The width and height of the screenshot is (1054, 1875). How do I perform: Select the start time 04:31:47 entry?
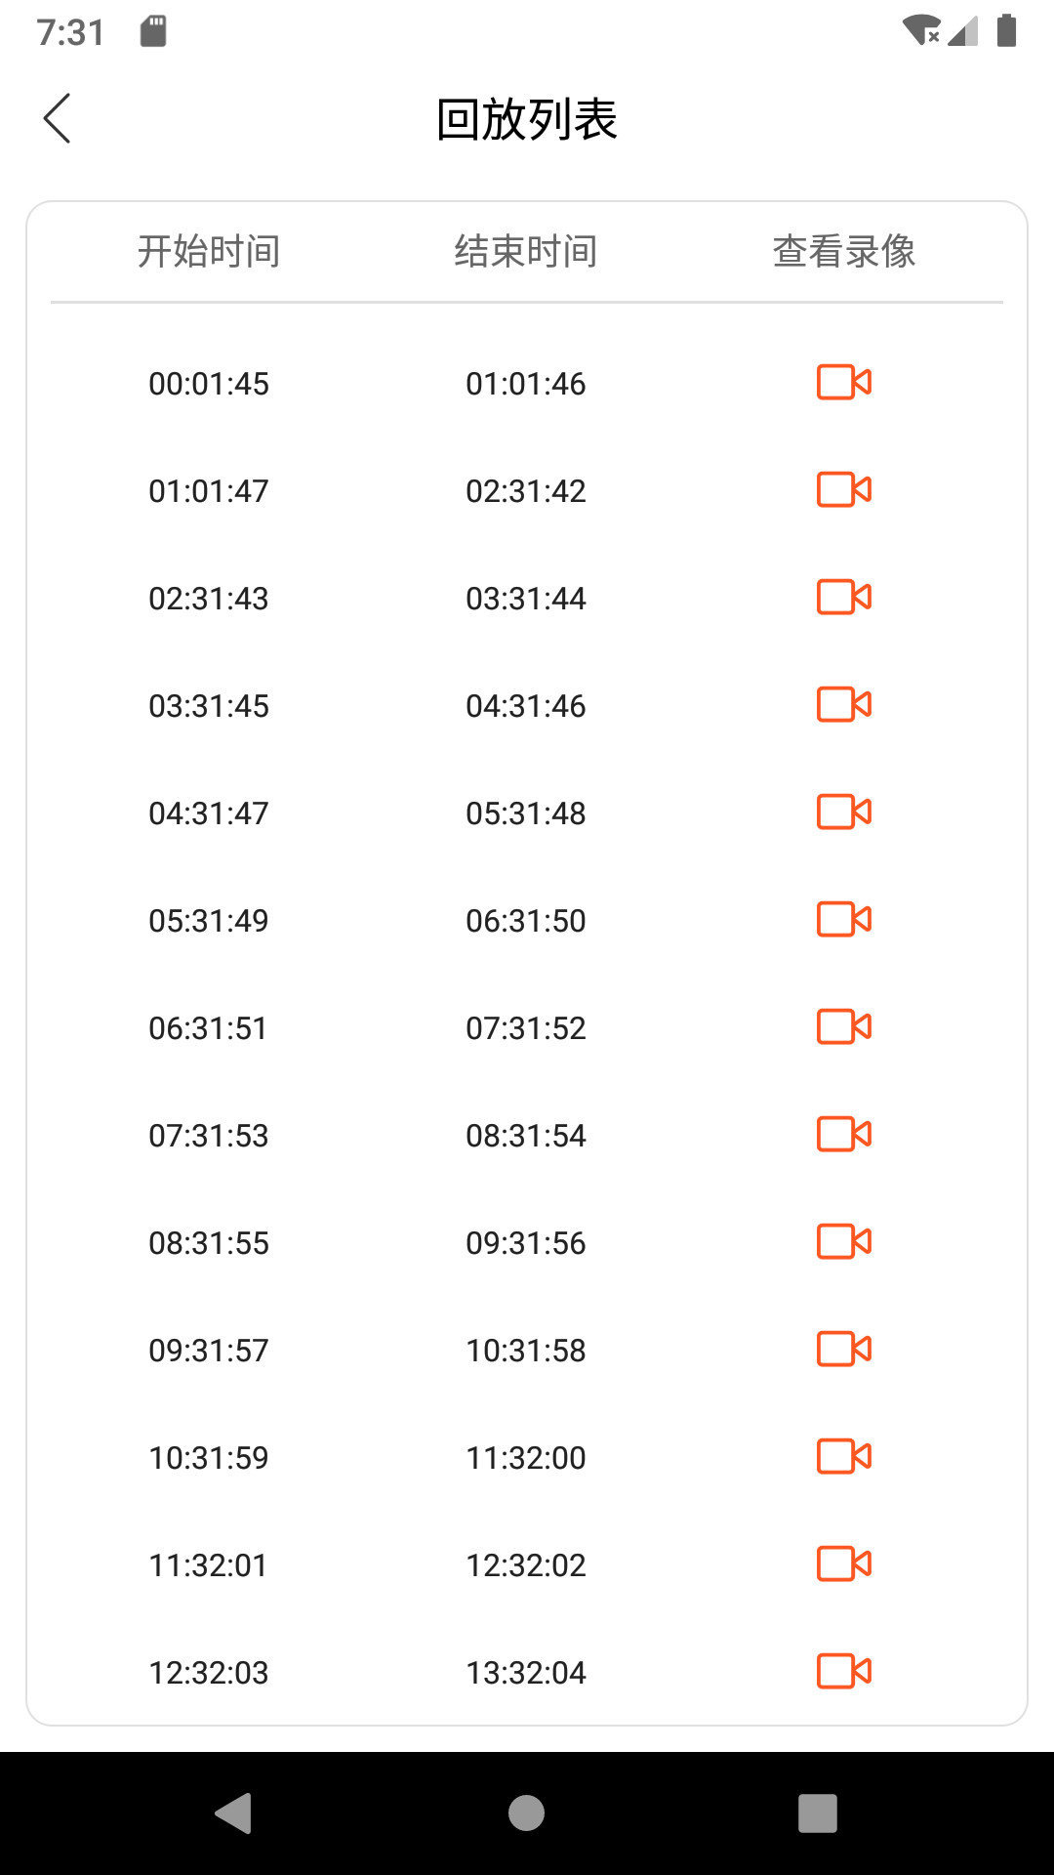point(209,812)
